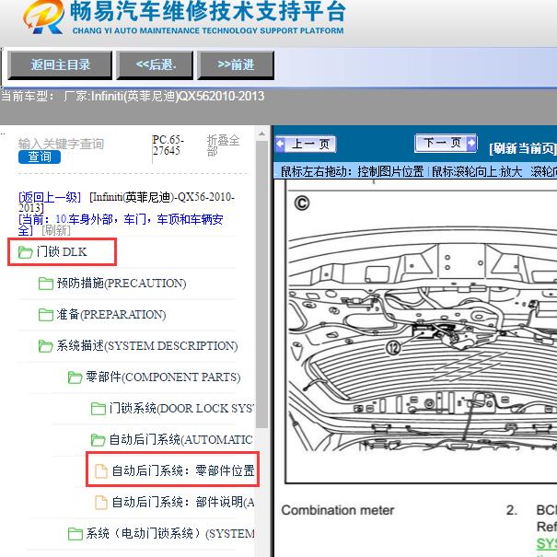Go back with the <<后退 button
The height and width of the screenshot is (557, 557).
[156, 65]
